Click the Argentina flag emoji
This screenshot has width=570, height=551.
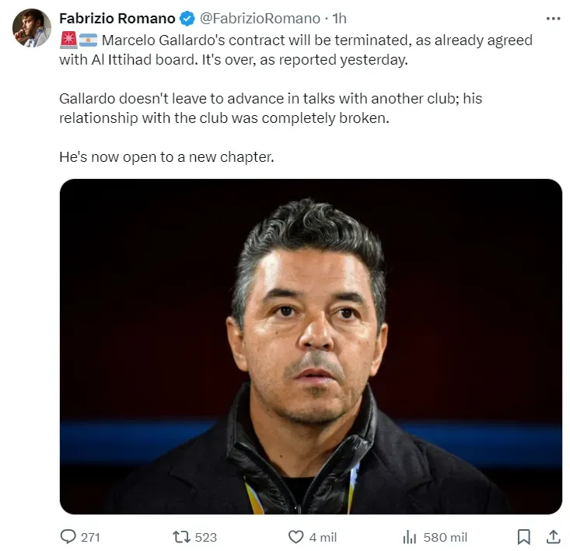[x=89, y=40]
